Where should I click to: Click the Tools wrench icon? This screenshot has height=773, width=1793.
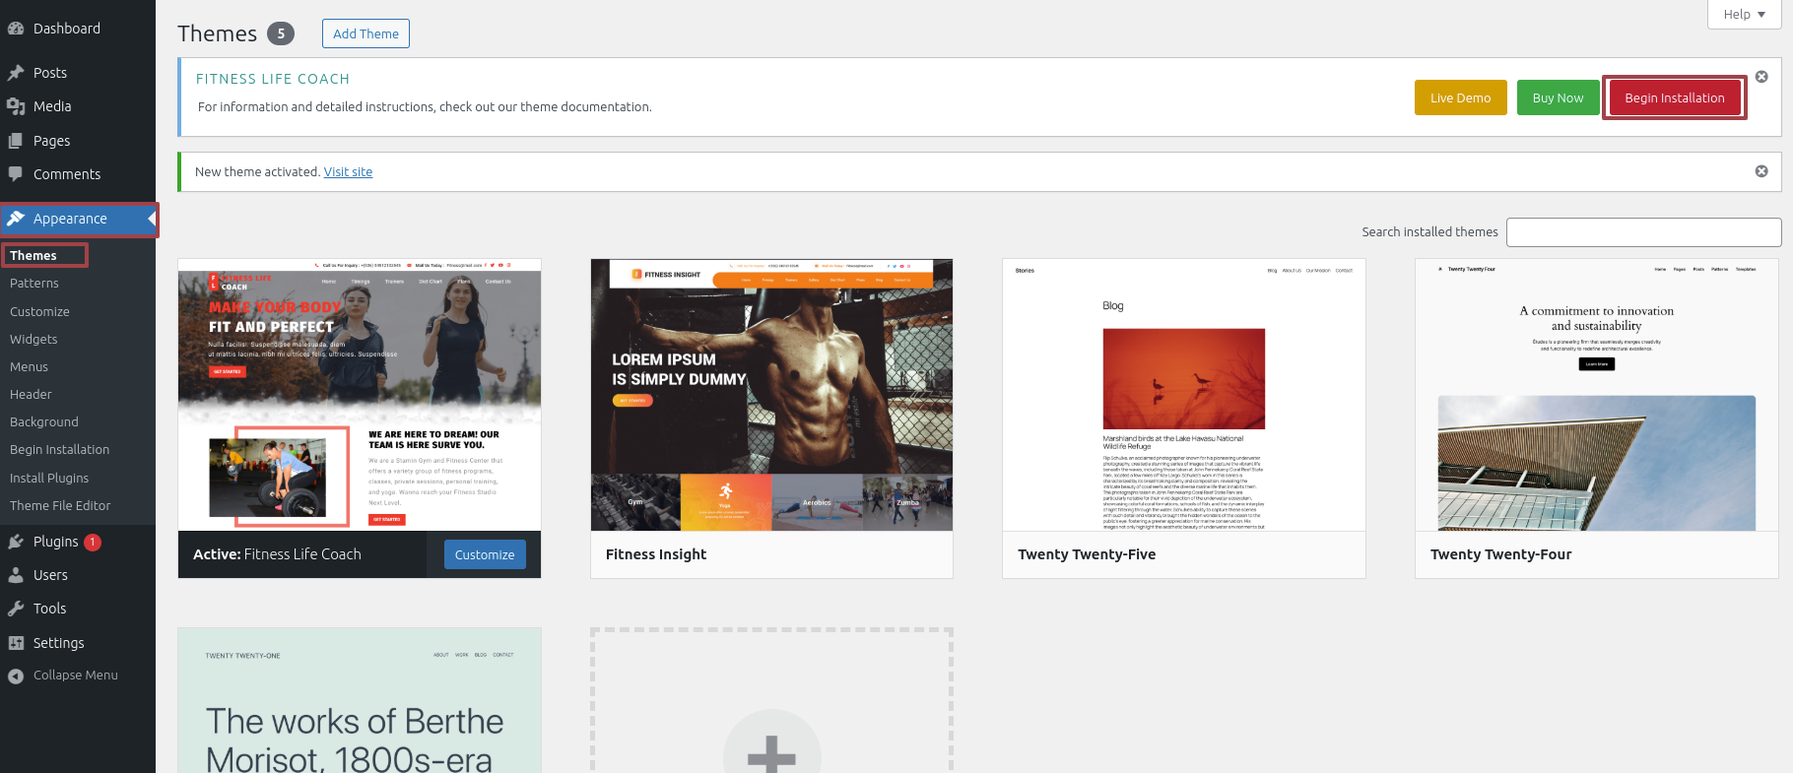tap(16, 609)
